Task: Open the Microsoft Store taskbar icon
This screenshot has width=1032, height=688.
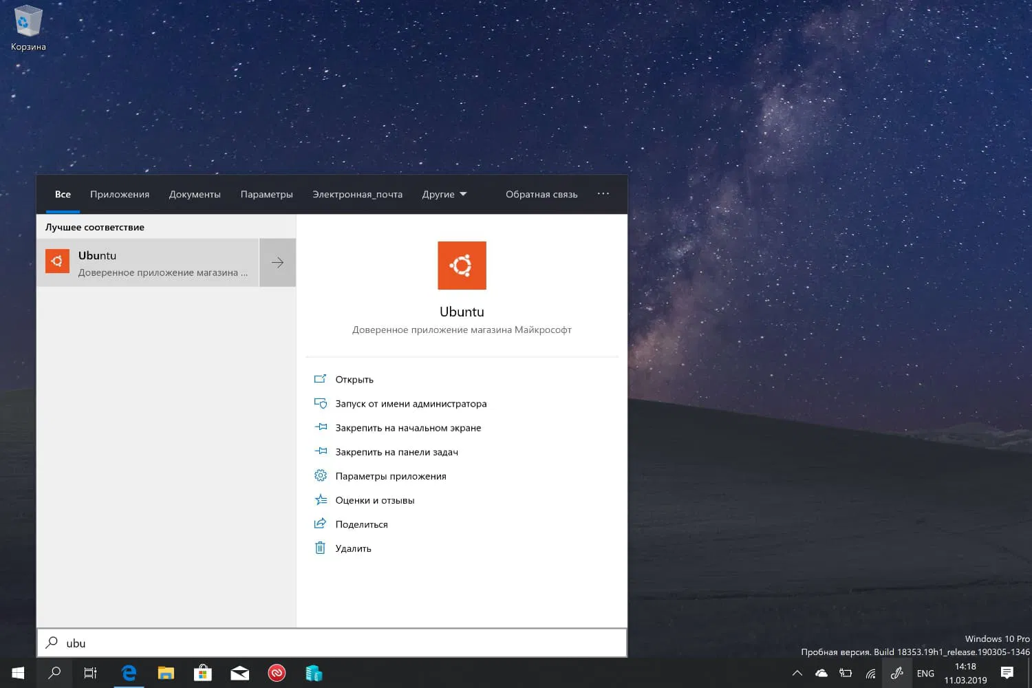Action: coord(202,673)
